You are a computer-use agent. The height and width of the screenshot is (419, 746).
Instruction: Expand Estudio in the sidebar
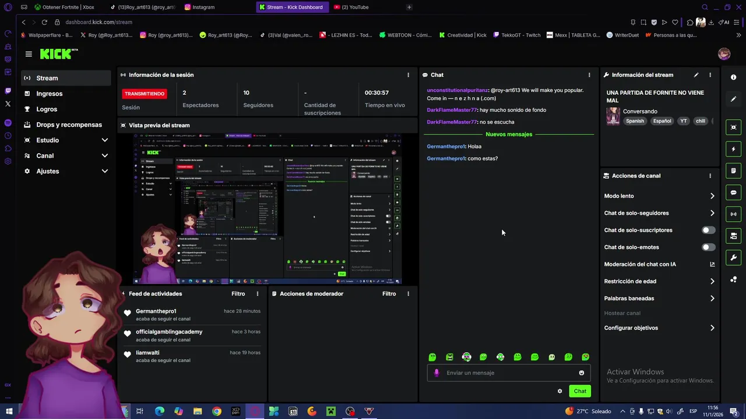[104, 140]
